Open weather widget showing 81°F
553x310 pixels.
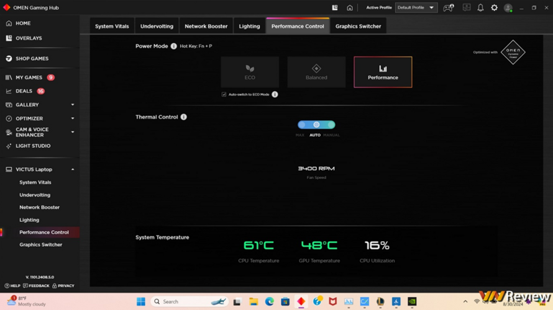[27, 301]
